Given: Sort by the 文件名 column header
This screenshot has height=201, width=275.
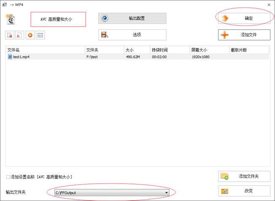Looking at the screenshot, I should point(45,50).
